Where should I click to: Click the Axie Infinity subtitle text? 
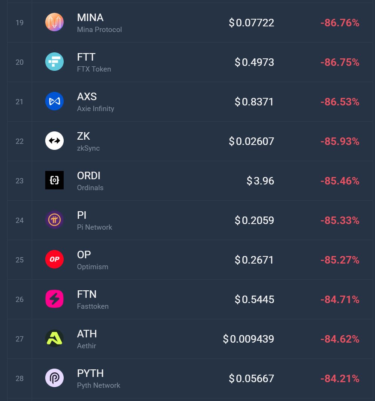[95, 108]
